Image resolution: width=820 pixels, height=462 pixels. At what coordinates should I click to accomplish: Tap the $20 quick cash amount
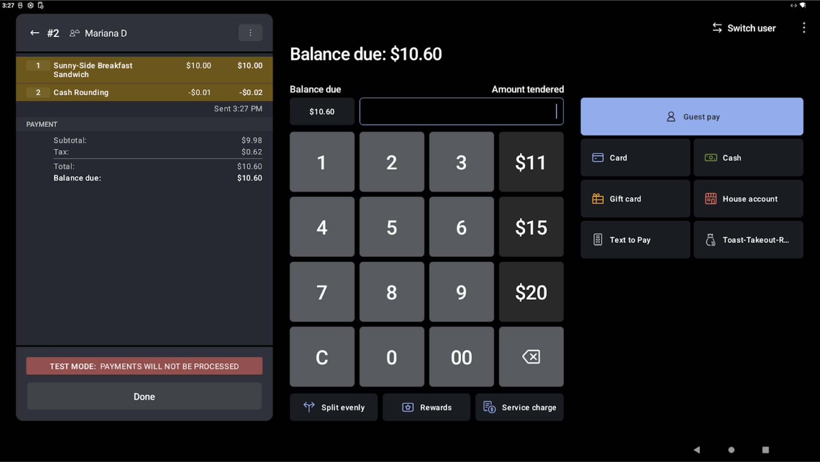pos(530,292)
